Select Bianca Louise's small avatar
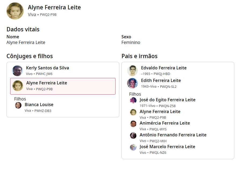 [18, 105]
